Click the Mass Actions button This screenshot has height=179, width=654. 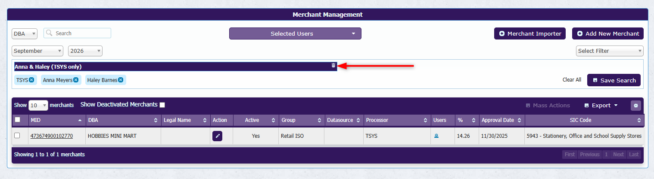pyautogui.click(x=548, y=106)
